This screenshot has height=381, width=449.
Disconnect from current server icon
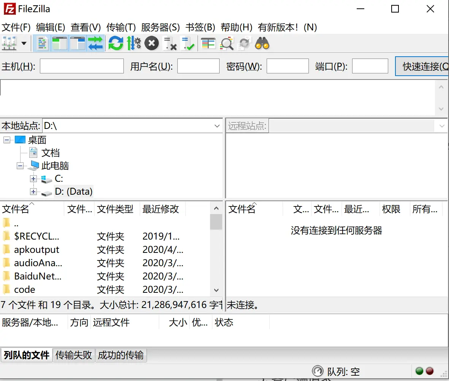tap(169, 44)
